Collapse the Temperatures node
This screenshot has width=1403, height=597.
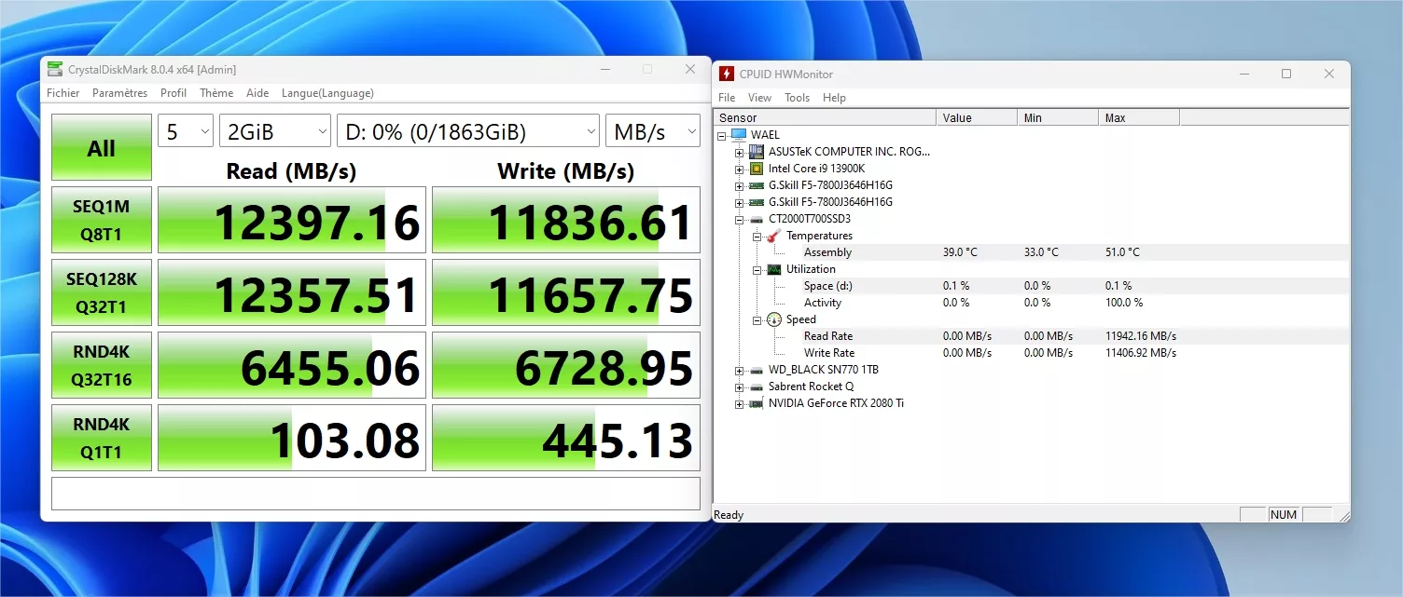coord(756,236)
